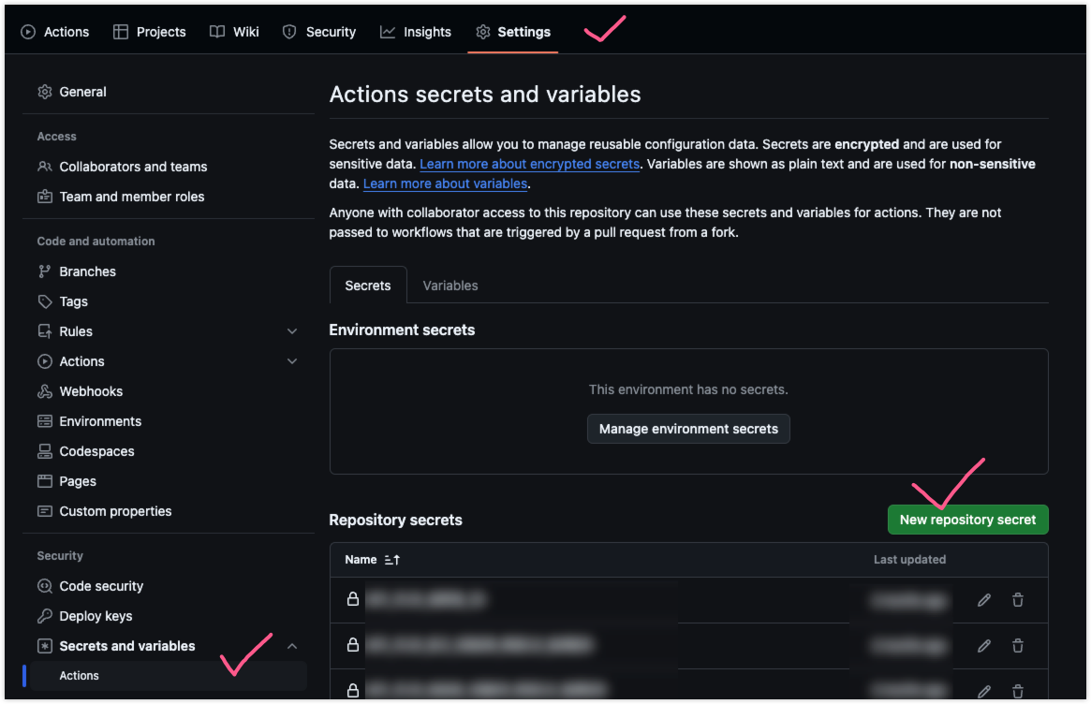The height and width of the screenshot is (704, 1091).
Task: Open the Projects tab
Action: click(150, 32)
